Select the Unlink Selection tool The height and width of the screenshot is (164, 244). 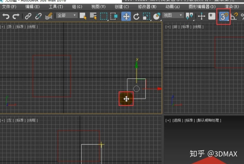38,16
